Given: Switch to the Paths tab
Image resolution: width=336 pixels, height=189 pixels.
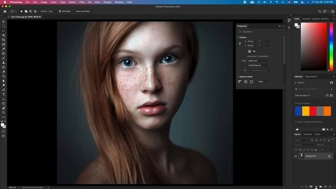Looking at the screenshot, I should 318,134.
